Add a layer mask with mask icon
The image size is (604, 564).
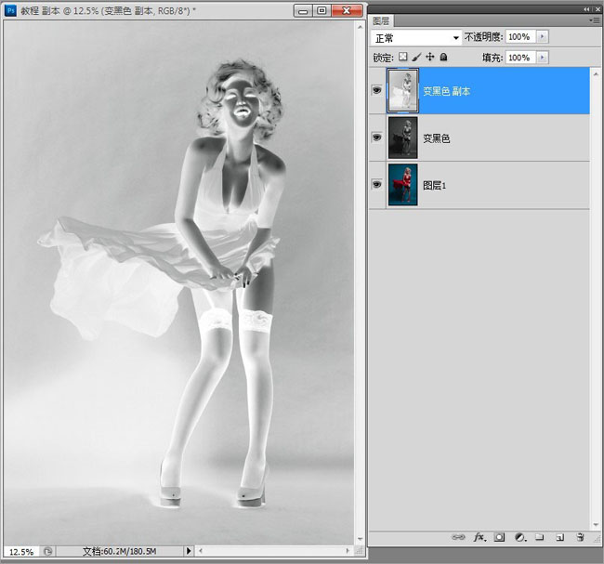[499, 537]
